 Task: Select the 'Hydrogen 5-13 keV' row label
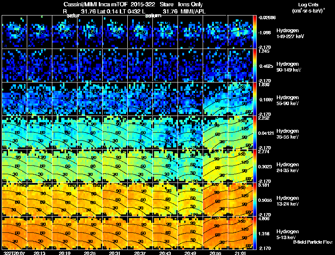click(x=288, y=234)
